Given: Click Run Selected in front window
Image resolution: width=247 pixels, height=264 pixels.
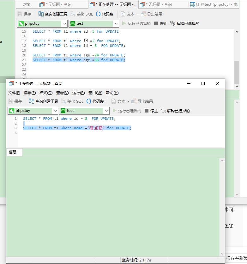Looking at the screenshot, I should (x=127, y=111).
